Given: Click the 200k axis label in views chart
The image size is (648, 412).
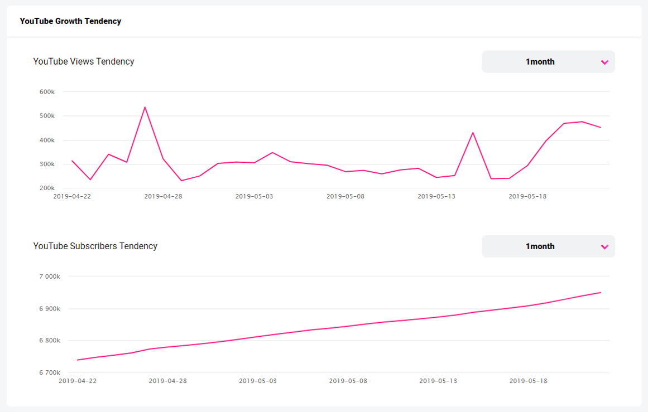Looking at the screenshot, I should (x=47, y=188).
